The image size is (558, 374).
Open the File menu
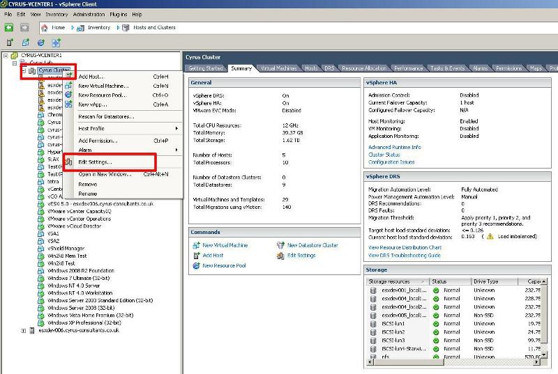[8, 15]
